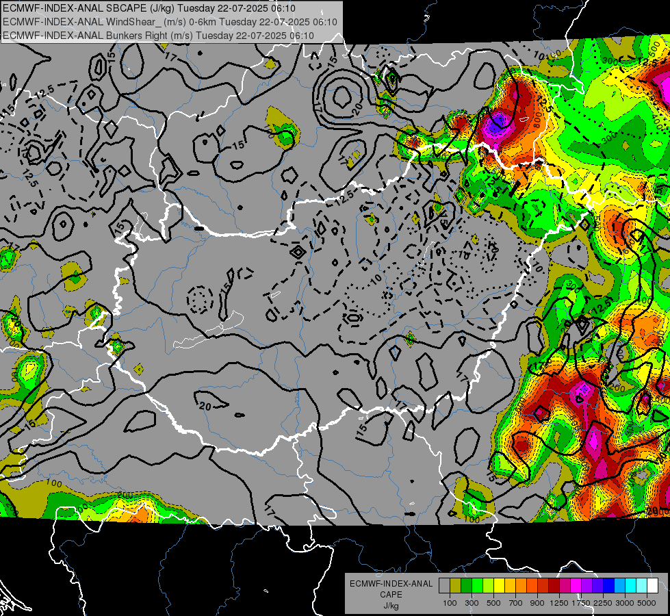Image resolution: width=670 pixels, height=616 pixels.
Task: Click the Bunkers Right (m/s) title line
Action: coord(158,36)
